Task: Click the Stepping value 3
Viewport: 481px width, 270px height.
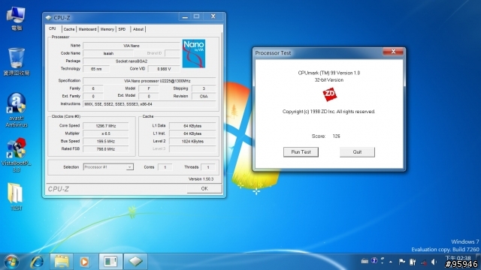Action: 204,88
